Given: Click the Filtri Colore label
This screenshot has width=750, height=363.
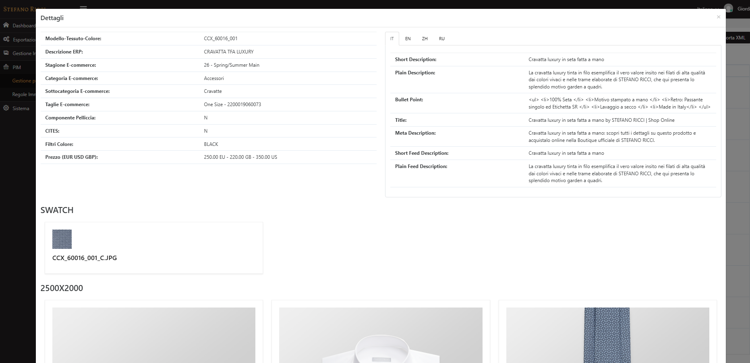Looking at the screenshot, I should pyautogui.click(x=59, y=144).
